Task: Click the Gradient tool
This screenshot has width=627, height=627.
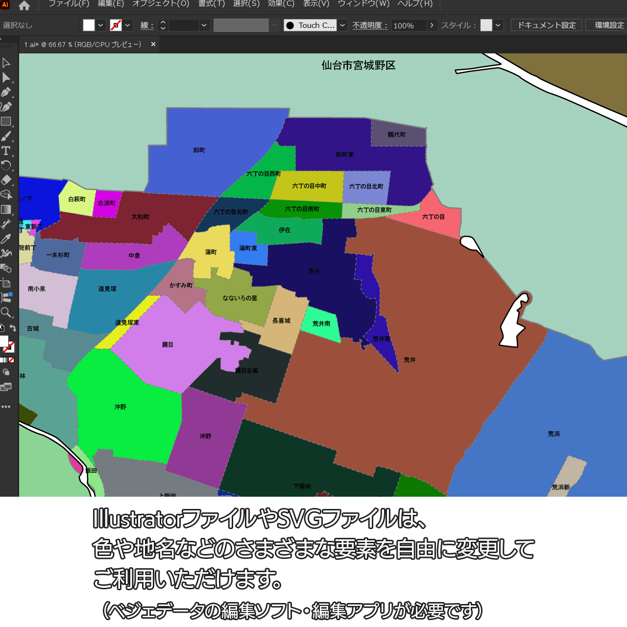Action: click(x=6, y=210)
